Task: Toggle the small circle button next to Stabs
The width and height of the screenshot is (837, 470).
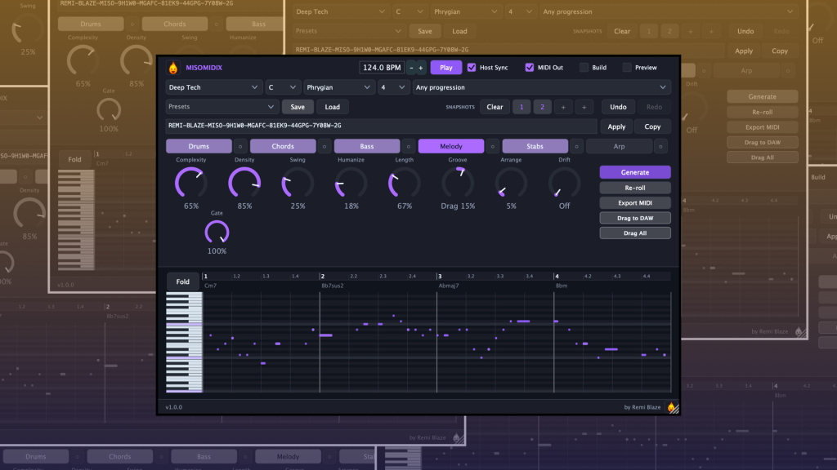Action: coord(576,146)
